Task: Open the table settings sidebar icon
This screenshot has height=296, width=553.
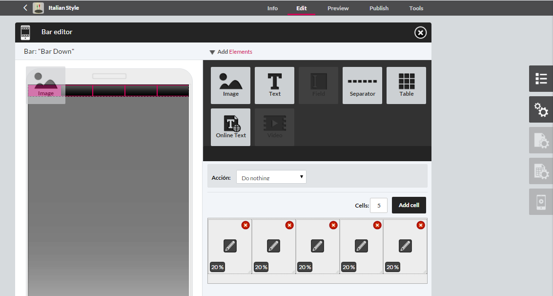Action: pos(541,171)
